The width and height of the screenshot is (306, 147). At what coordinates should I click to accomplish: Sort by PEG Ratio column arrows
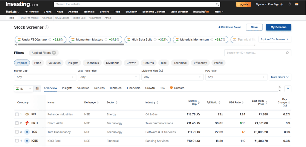click(243, 102)
